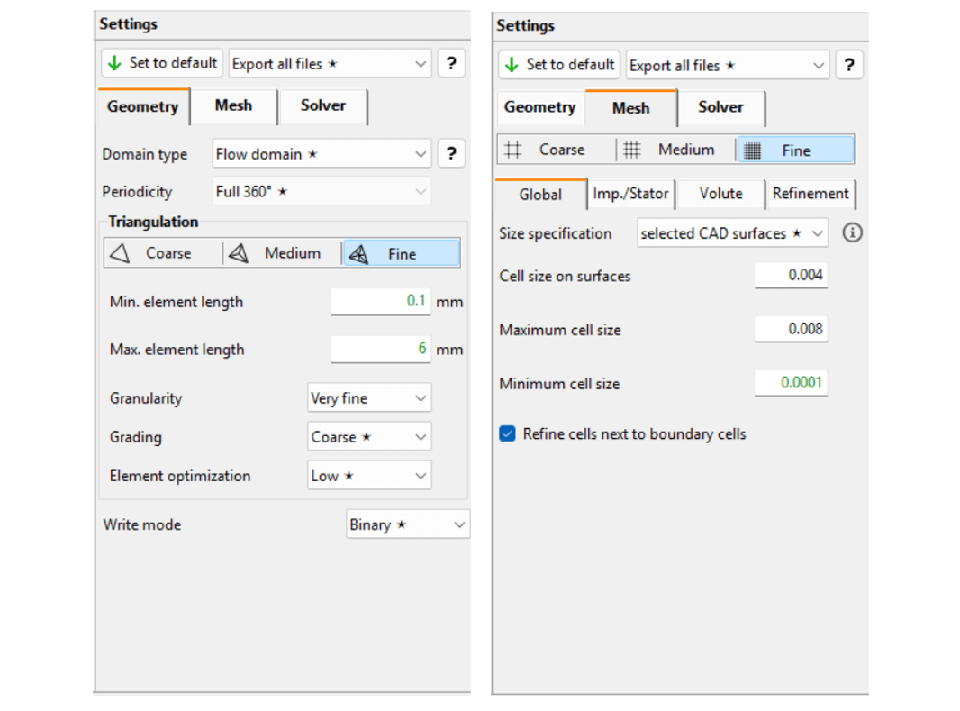Click the help question mark beside Domain type
Viewport: 960px width, 711px height.
click(x=451, y=153)
